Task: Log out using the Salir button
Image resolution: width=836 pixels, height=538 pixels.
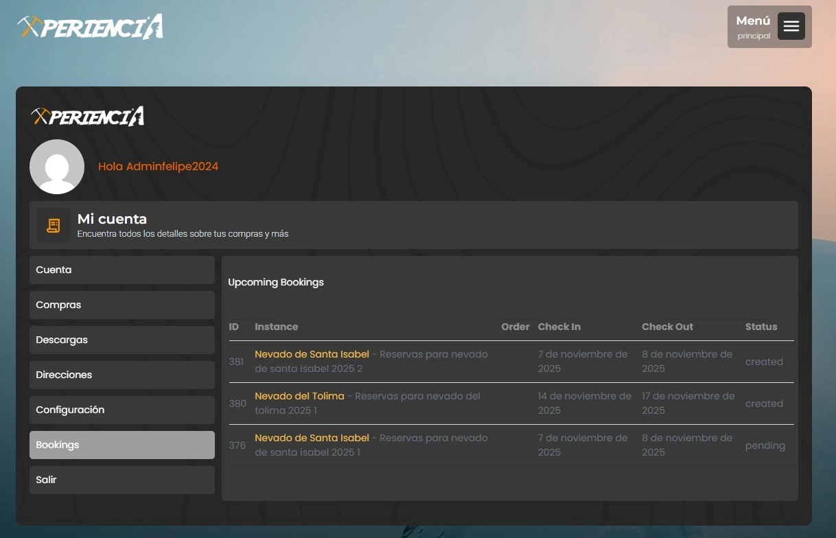Action: pyautogui.click(x=121, y=480)
